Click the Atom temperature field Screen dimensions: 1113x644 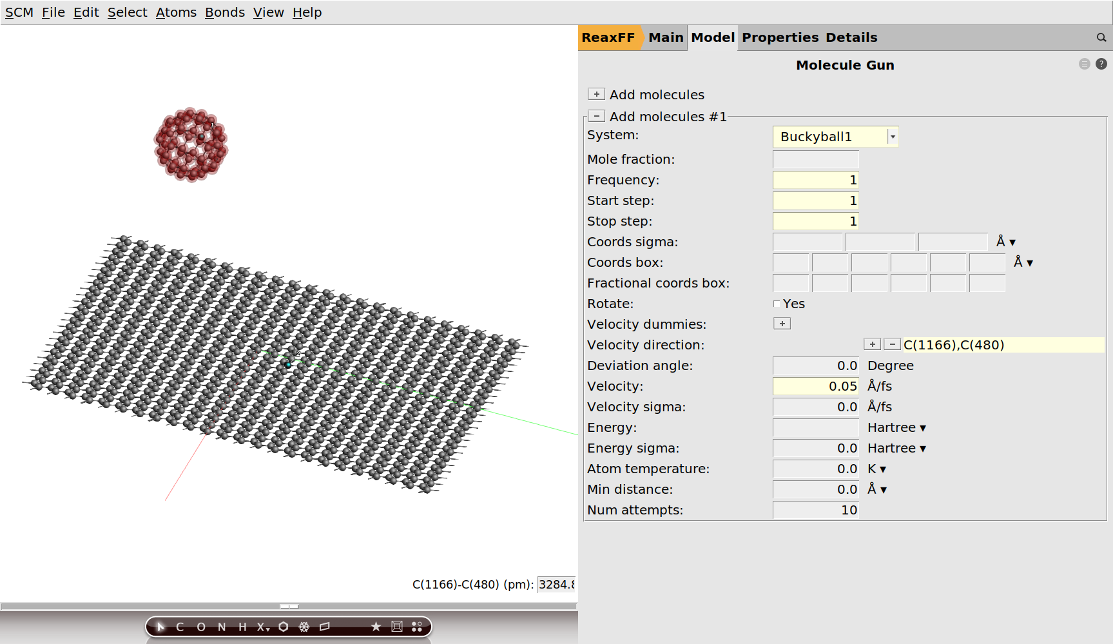tap(816, 469)
